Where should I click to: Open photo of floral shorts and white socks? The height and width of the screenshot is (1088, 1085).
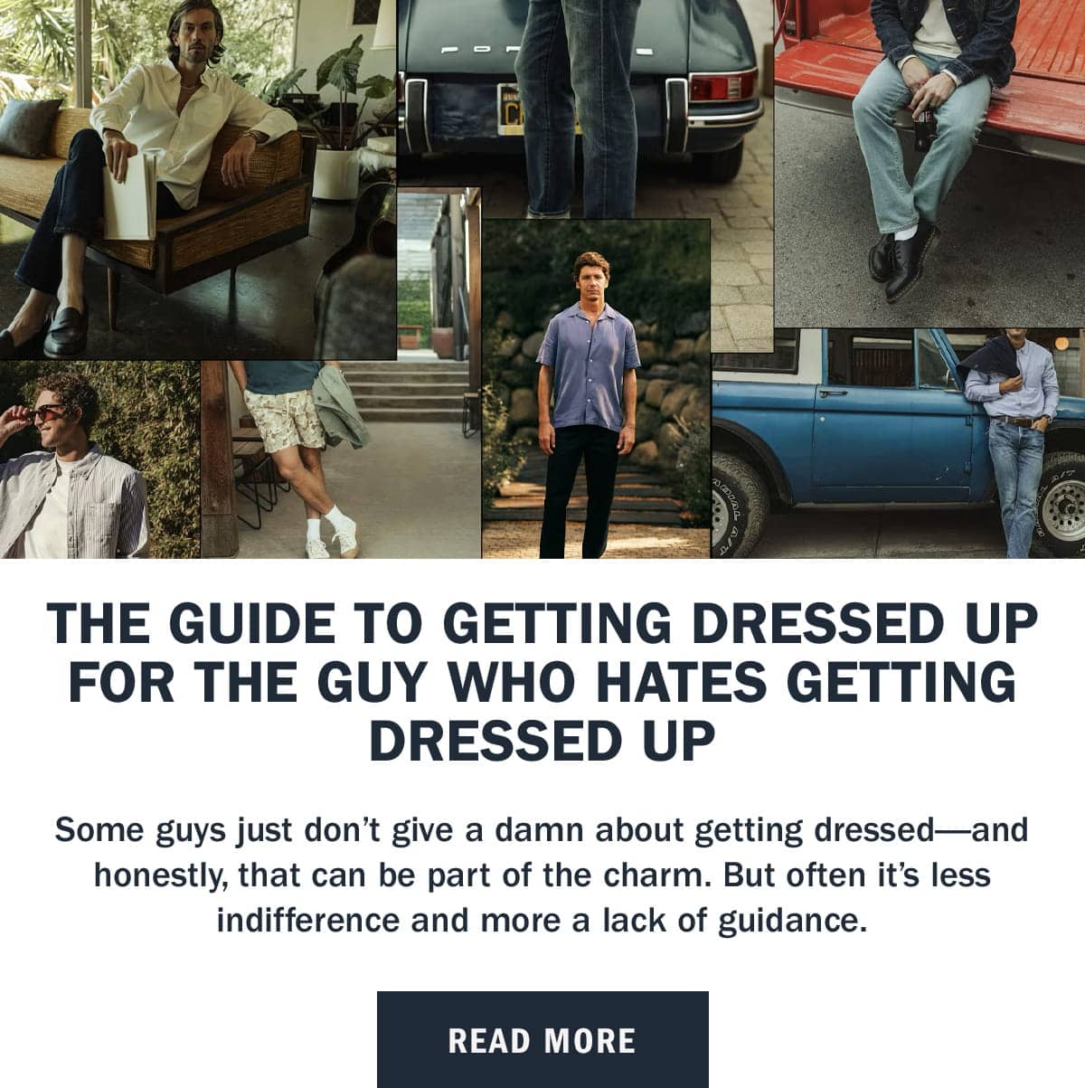341,459
